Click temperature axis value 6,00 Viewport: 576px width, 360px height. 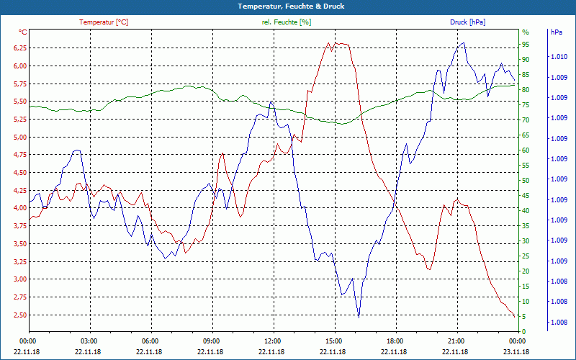[20, 66]
